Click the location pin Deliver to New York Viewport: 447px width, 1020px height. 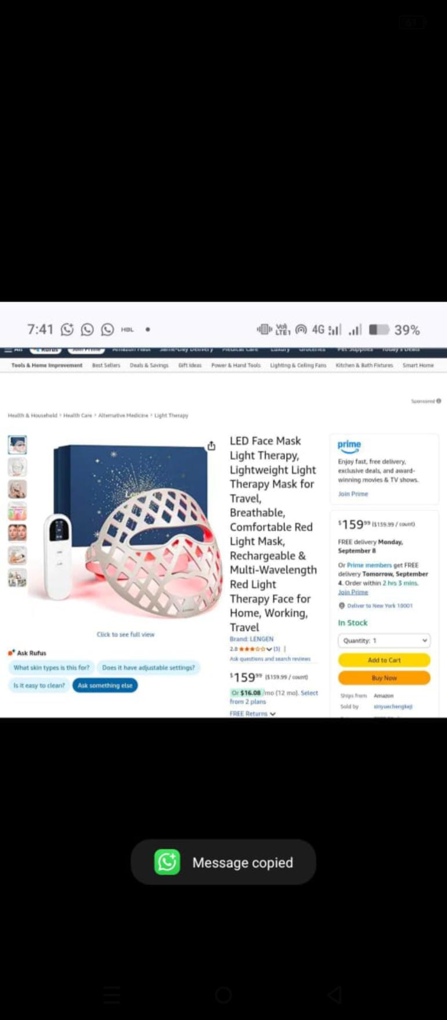[x=341, y=605]
